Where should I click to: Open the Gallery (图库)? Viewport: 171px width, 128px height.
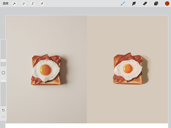point(6,4)
